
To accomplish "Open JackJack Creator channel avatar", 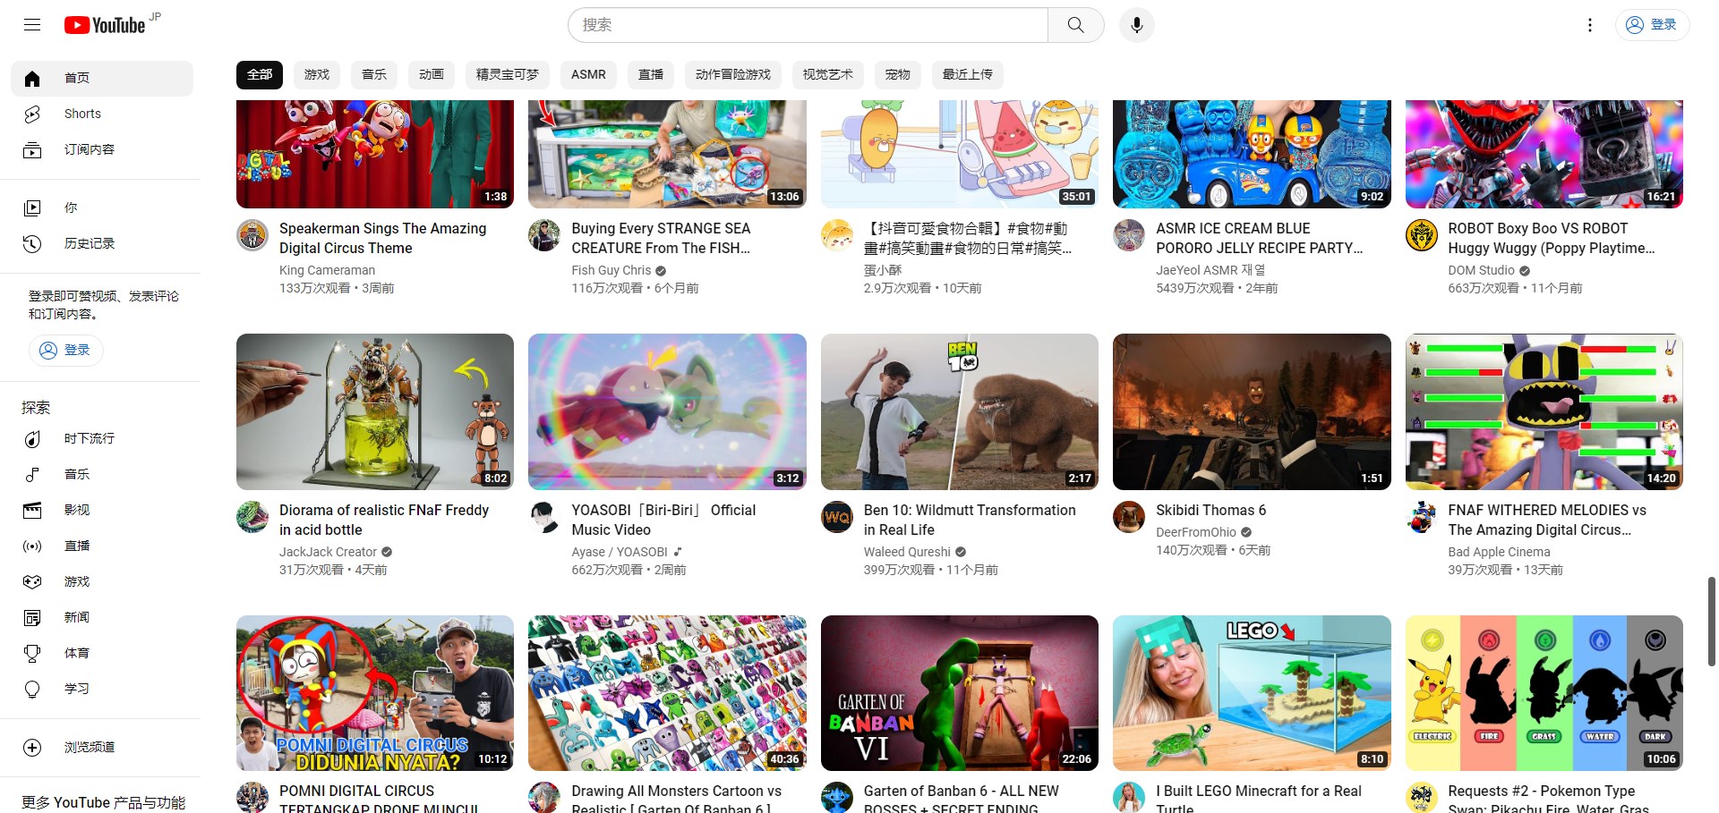I will (x=252, y=517).
